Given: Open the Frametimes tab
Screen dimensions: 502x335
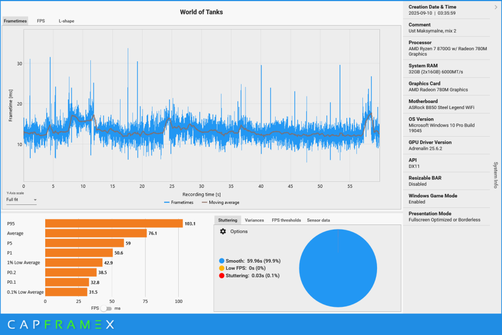Looking at the screenshot, I should 15,21.
